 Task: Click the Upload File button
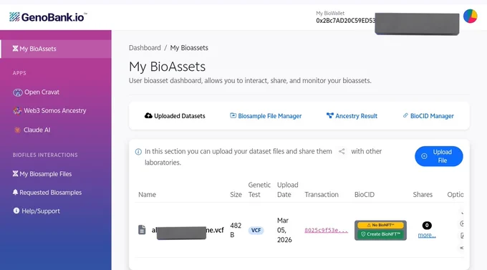[438, 156]
